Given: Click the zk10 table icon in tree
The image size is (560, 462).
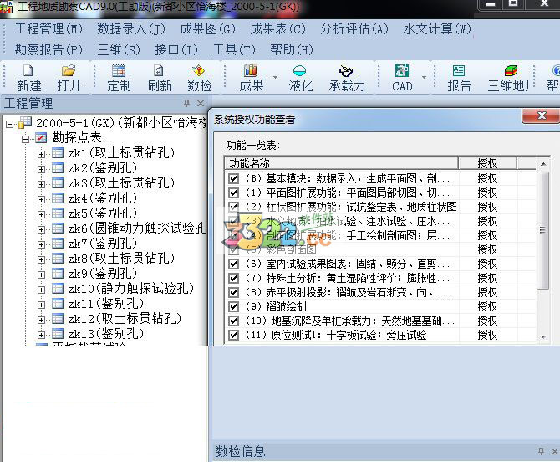Looking at the screenshot, I should pyautogui.click(x=58, y=288).
